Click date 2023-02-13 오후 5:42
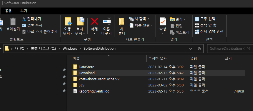Image resolution: width=253 pixels, height=111 pixels. (166, 73)
